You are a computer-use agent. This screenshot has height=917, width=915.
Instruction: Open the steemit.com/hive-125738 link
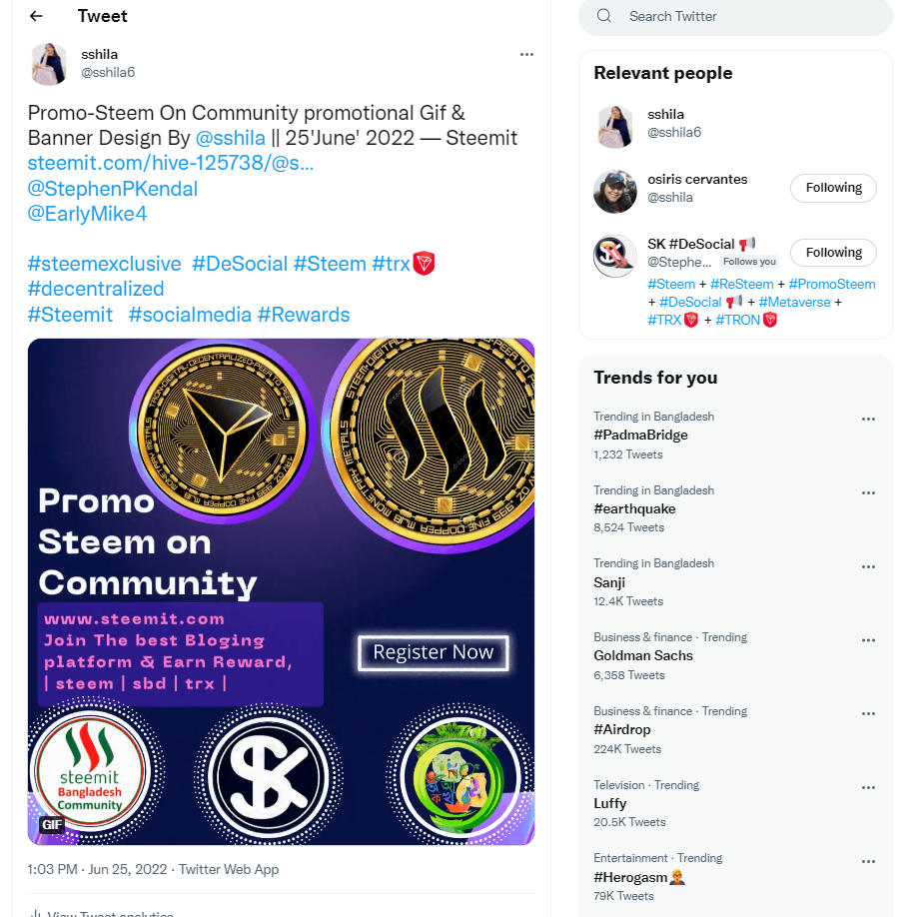click(171, 163)
